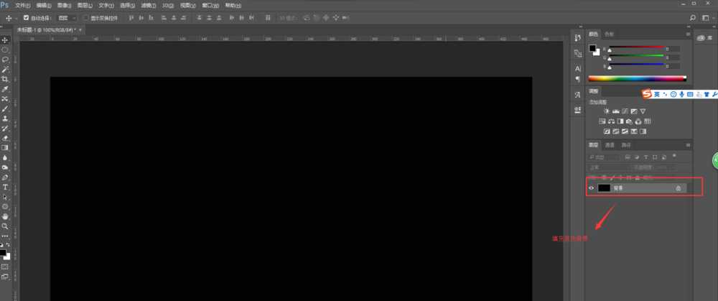Select the Lasso tool
Viewport: 718px width, 301px height.
(5, 60)
